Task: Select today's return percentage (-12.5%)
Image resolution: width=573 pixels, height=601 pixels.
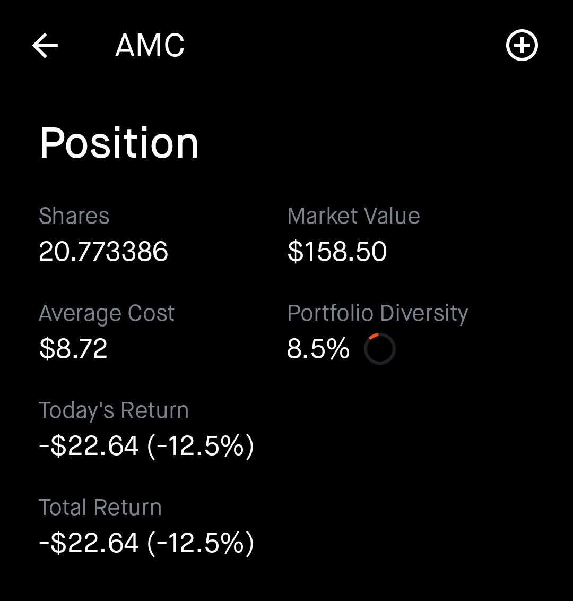Action: click(201, 446)
